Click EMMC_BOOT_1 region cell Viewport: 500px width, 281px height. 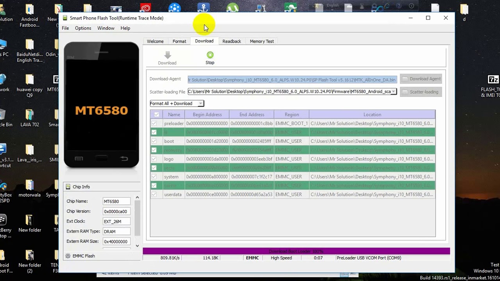[x=291, y=123]
